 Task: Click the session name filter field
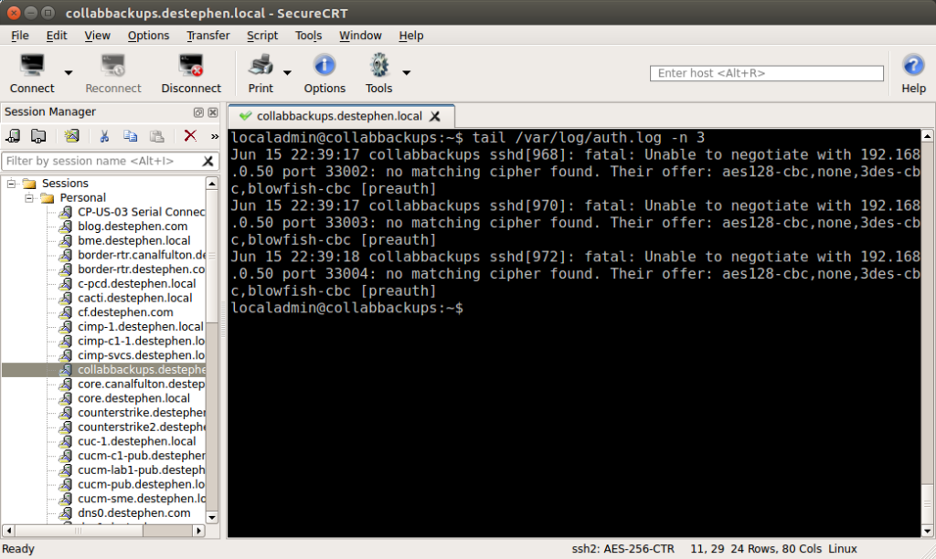point(101,161)
